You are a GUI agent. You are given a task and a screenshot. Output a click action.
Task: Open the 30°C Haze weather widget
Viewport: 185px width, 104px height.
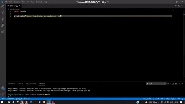151,102
